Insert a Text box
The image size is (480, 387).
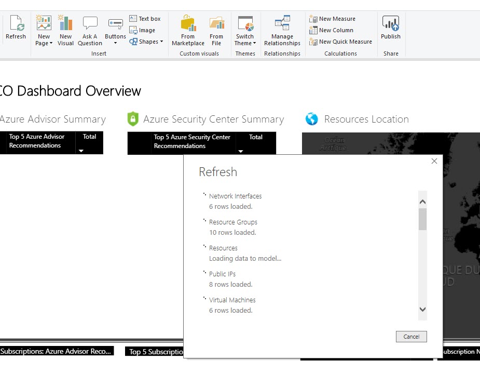coord(145,19)
